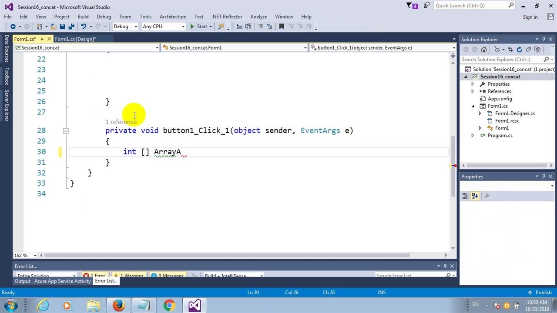Click the Navigate Backward arrow icon
557x313 pixels.
point(13,27)
